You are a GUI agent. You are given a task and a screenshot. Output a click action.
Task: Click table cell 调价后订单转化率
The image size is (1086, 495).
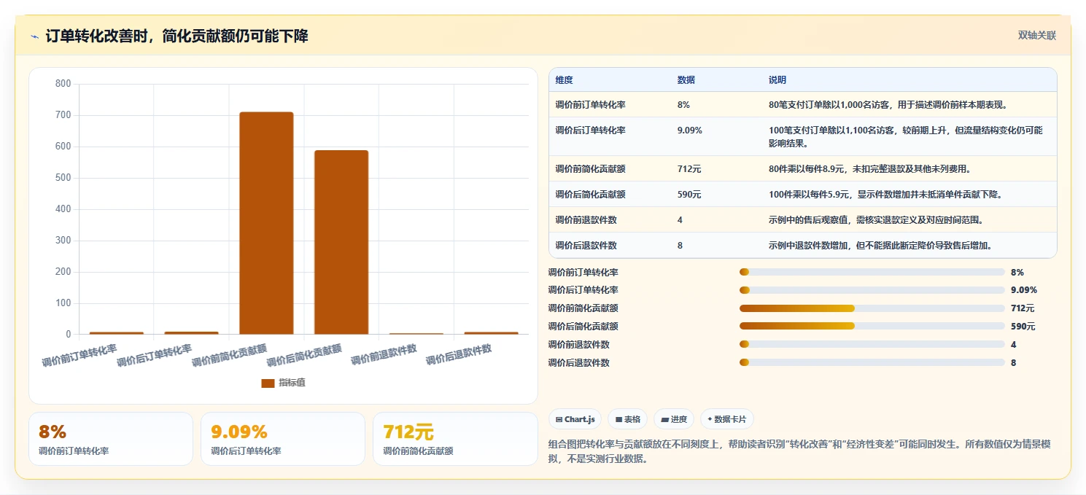tap(590, 130)
